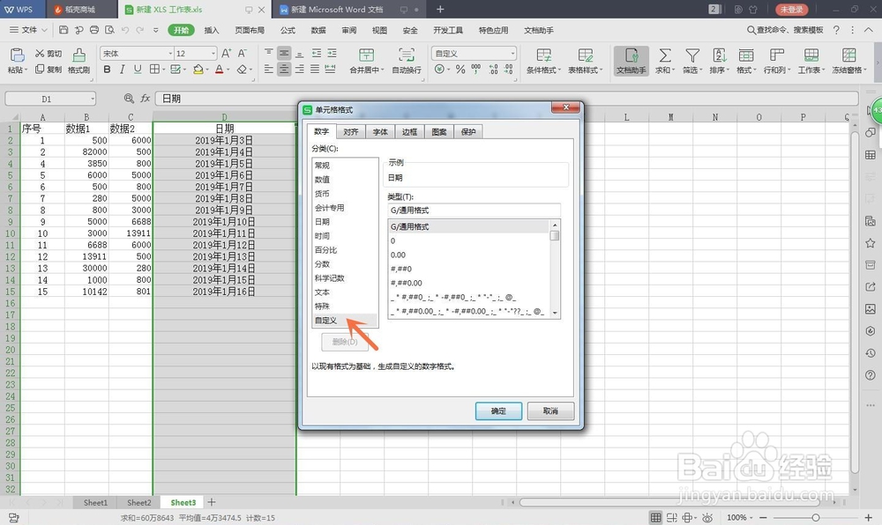Click the fx insert function icon
This screenshot has width=882, height=525.
pyautogui.click(x=146, y=99)
